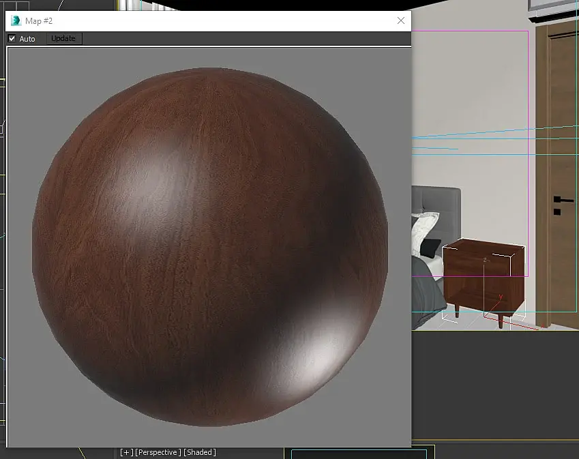Open the [+] viewport general menu
Viewport: 579px width, 459px height.
(x=126, y=452)
